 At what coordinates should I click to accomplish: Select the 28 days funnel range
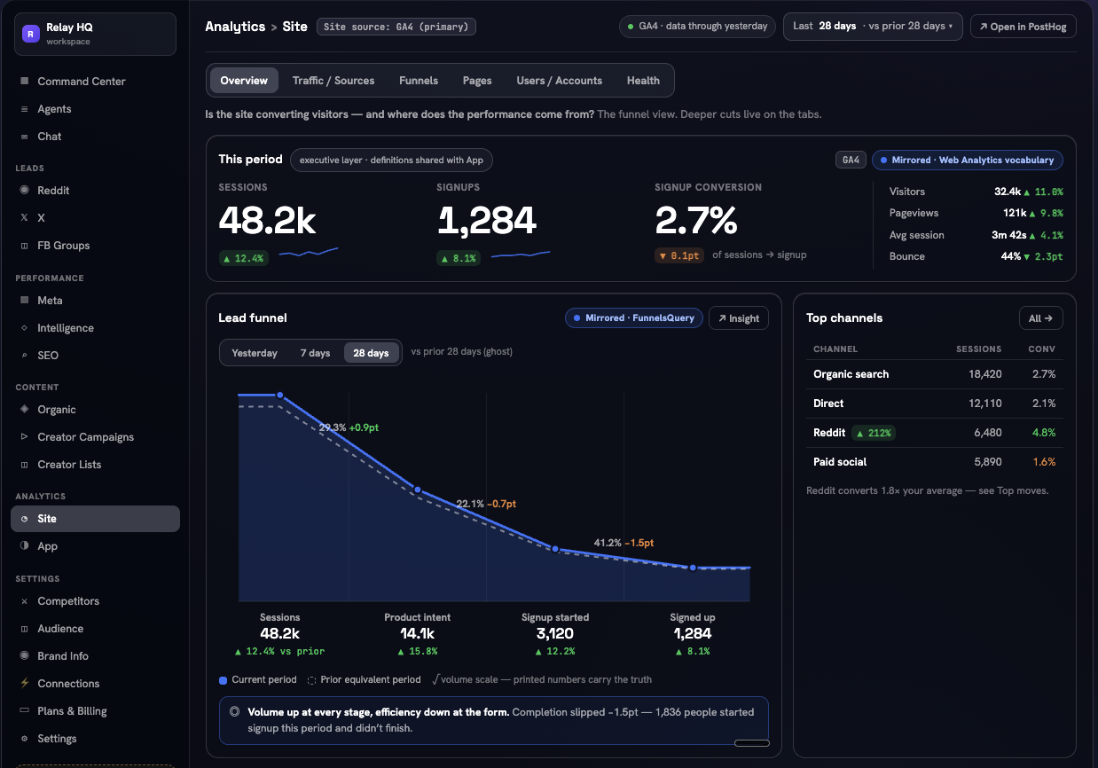pos(371,353)
